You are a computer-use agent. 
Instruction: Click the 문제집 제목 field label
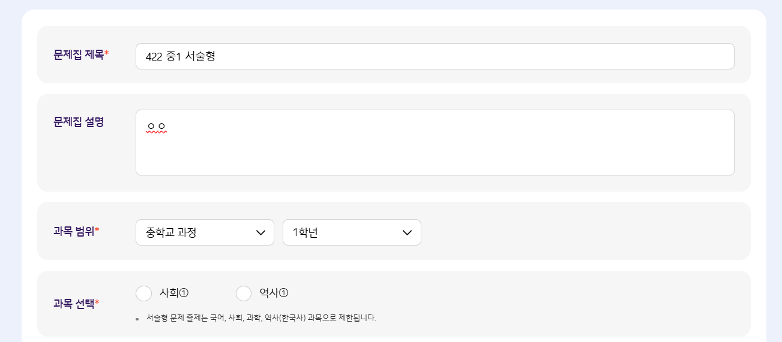tap(79, 55)
